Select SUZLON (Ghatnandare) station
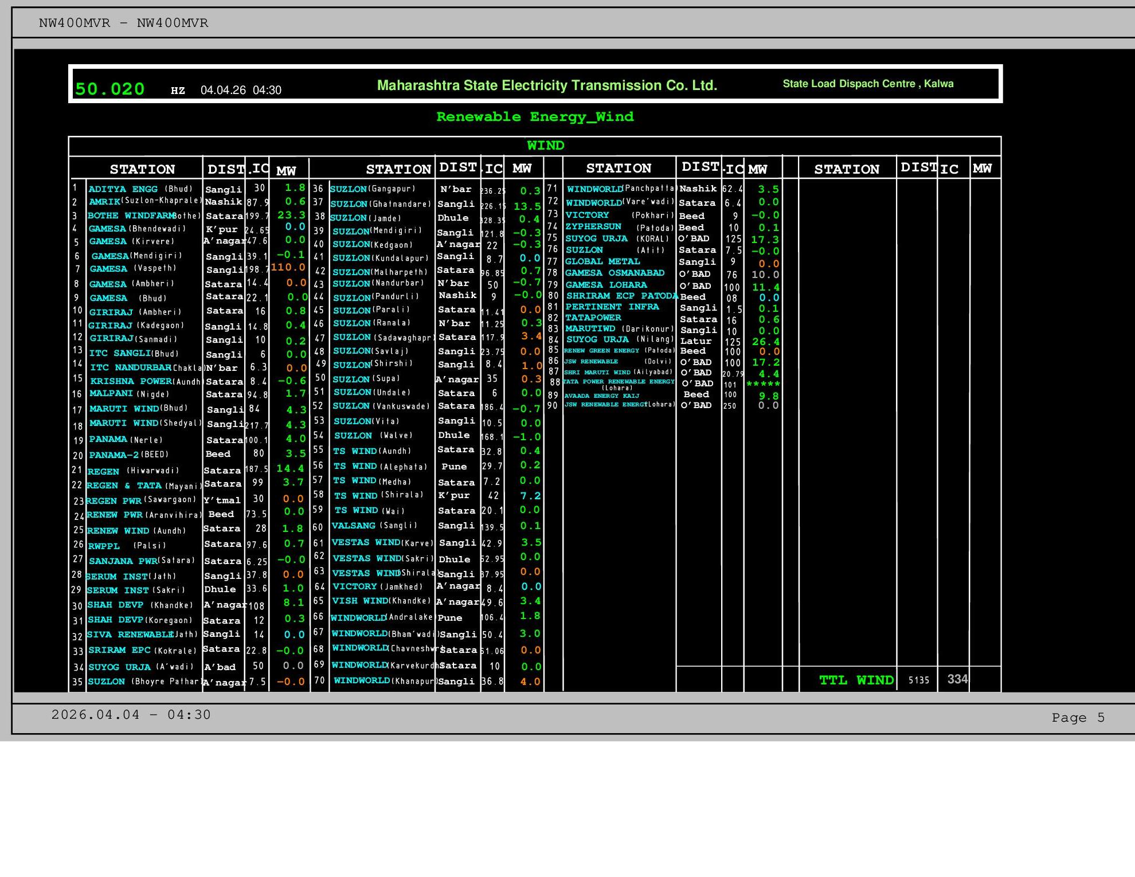This screenshot has height=877, width=1135. [x=381, y=204]
